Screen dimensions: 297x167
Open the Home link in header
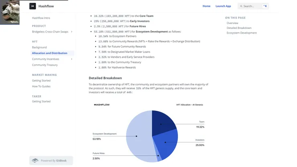point(206,6)
